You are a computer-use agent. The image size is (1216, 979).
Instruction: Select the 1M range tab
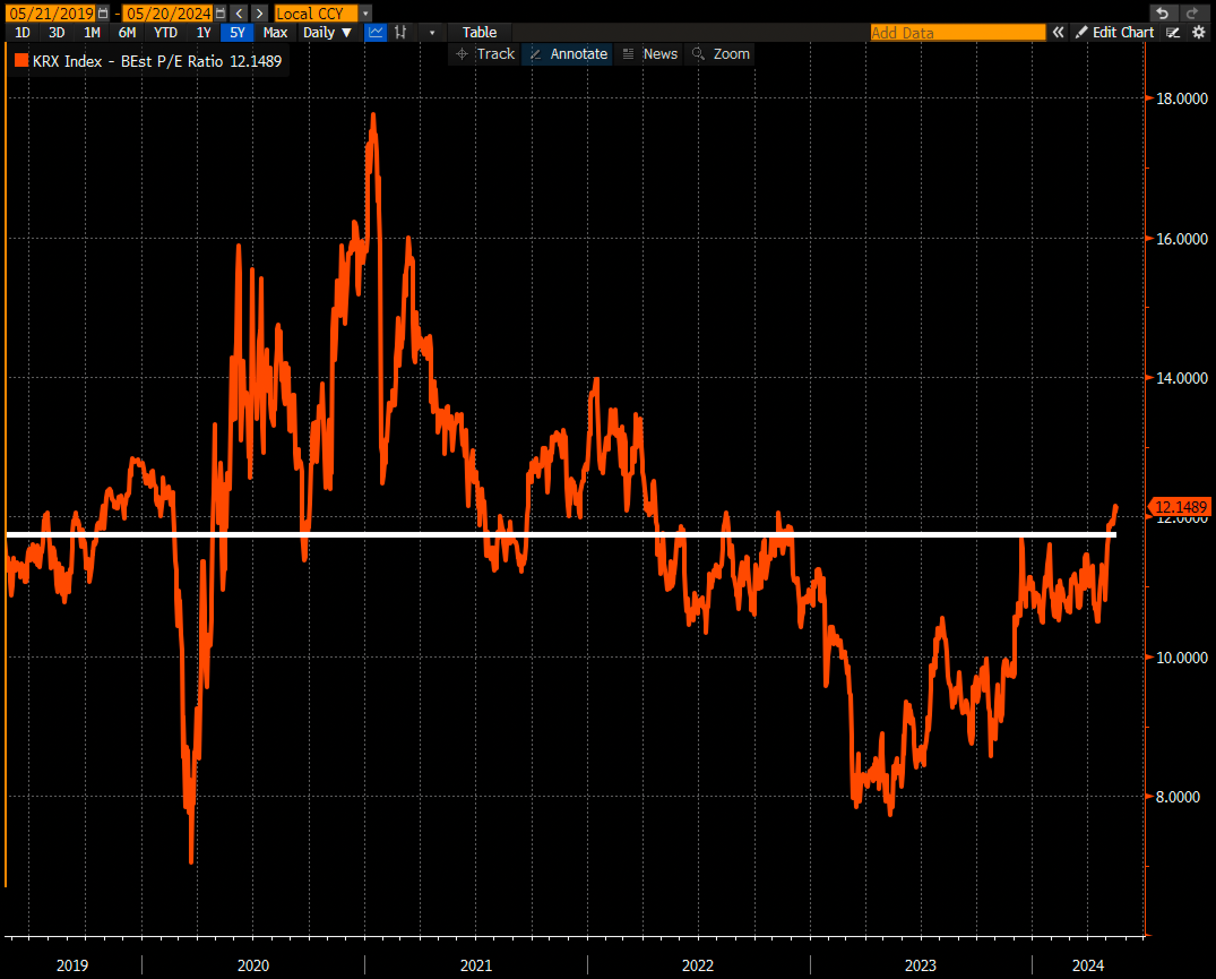(x=92, y=33)
